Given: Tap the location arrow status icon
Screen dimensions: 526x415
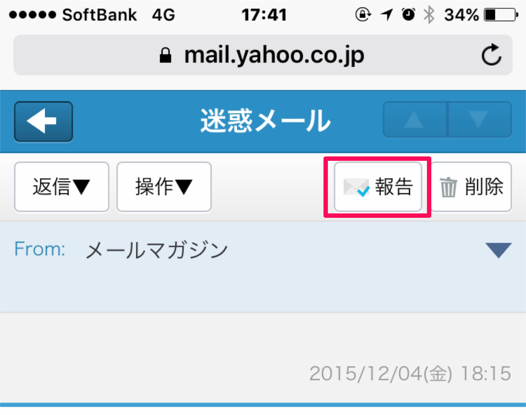Looking at the screenshot, I should pyautogui.click(x=386, y=15).
